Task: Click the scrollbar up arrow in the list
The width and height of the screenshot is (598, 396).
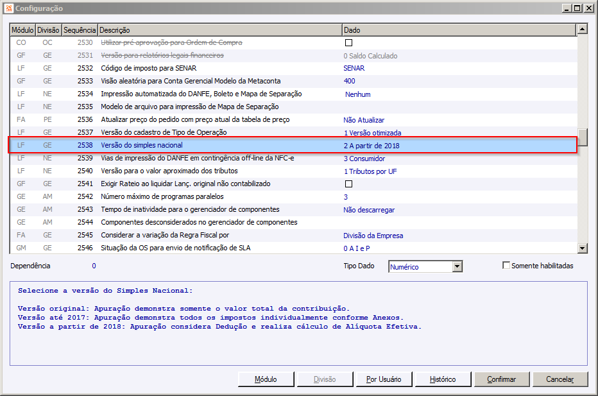Action: click(582, 29)
